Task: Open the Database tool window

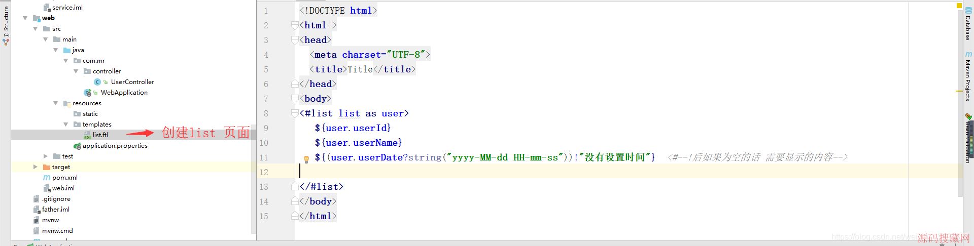Action: [968, 24]
